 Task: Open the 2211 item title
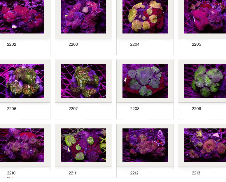pyautogui.click(x=72, y=173)
